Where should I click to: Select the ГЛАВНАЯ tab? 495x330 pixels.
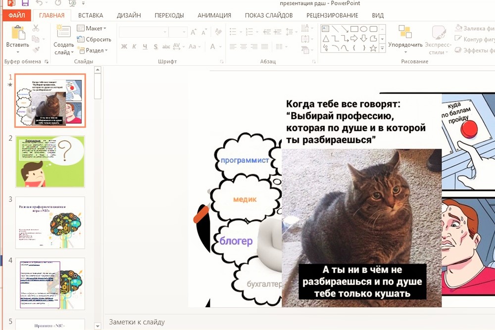(x=52, y=15)
